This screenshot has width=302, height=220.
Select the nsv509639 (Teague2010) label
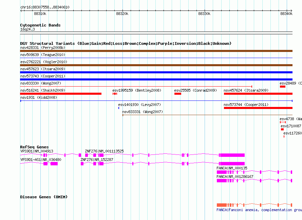(43, 55)
